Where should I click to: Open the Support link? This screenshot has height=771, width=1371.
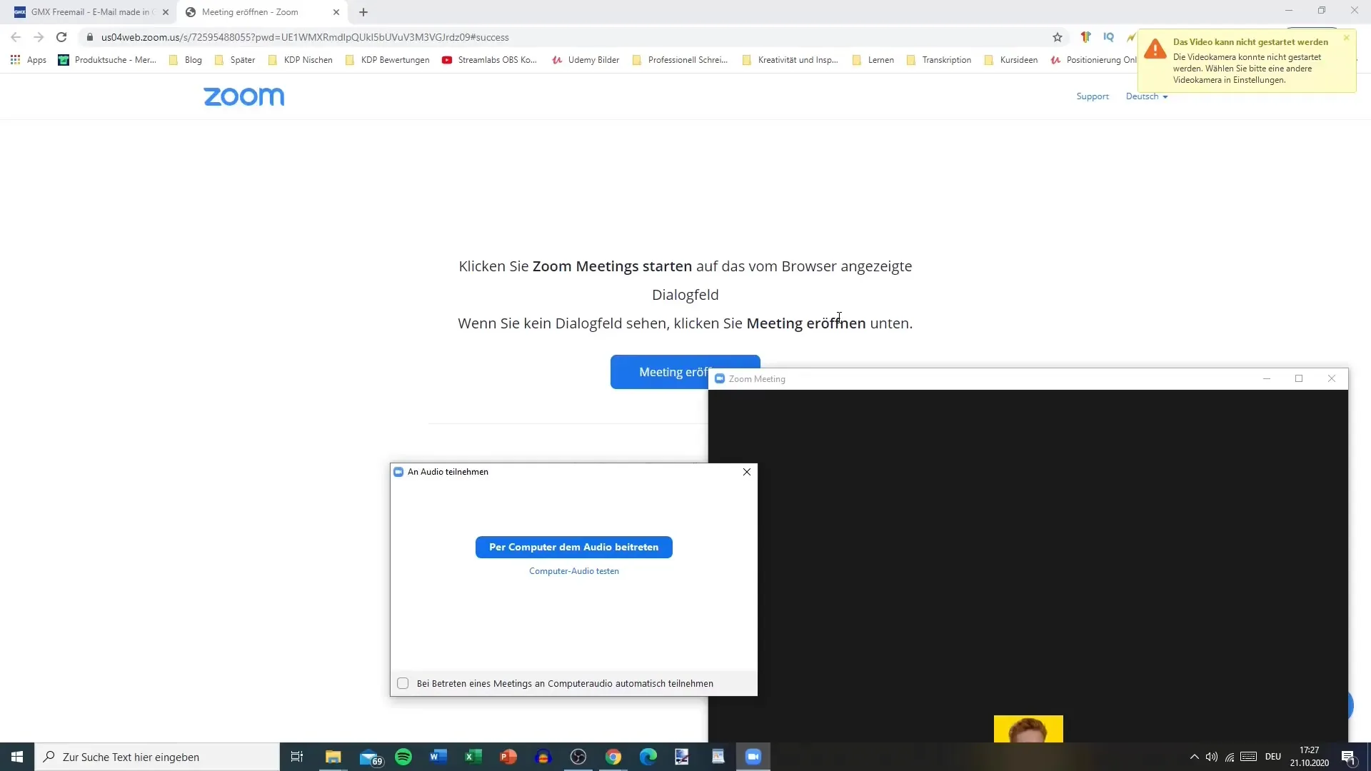point(1093,96)
